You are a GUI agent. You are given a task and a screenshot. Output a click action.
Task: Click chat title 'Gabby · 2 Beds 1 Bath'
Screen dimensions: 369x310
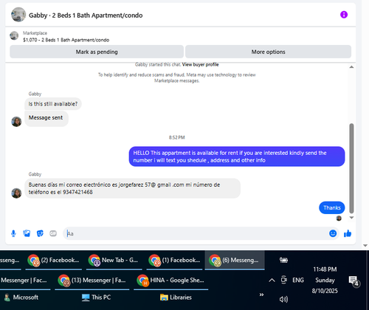[x=86, y=15]
